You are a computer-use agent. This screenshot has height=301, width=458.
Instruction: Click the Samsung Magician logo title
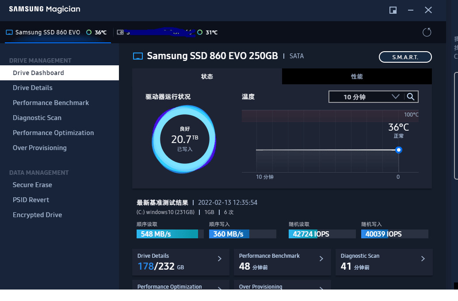click(45, 9)
